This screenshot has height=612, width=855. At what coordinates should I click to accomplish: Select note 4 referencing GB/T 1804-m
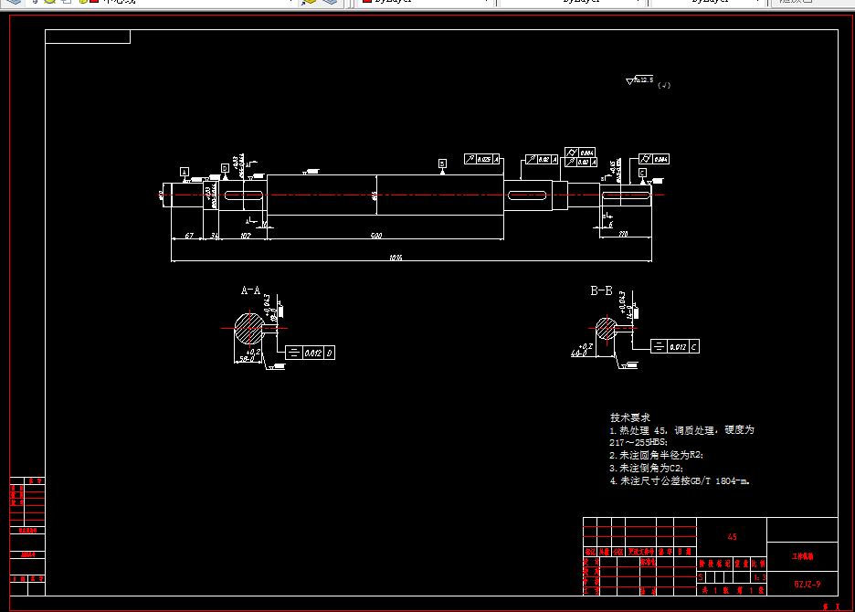pos(680,481)
